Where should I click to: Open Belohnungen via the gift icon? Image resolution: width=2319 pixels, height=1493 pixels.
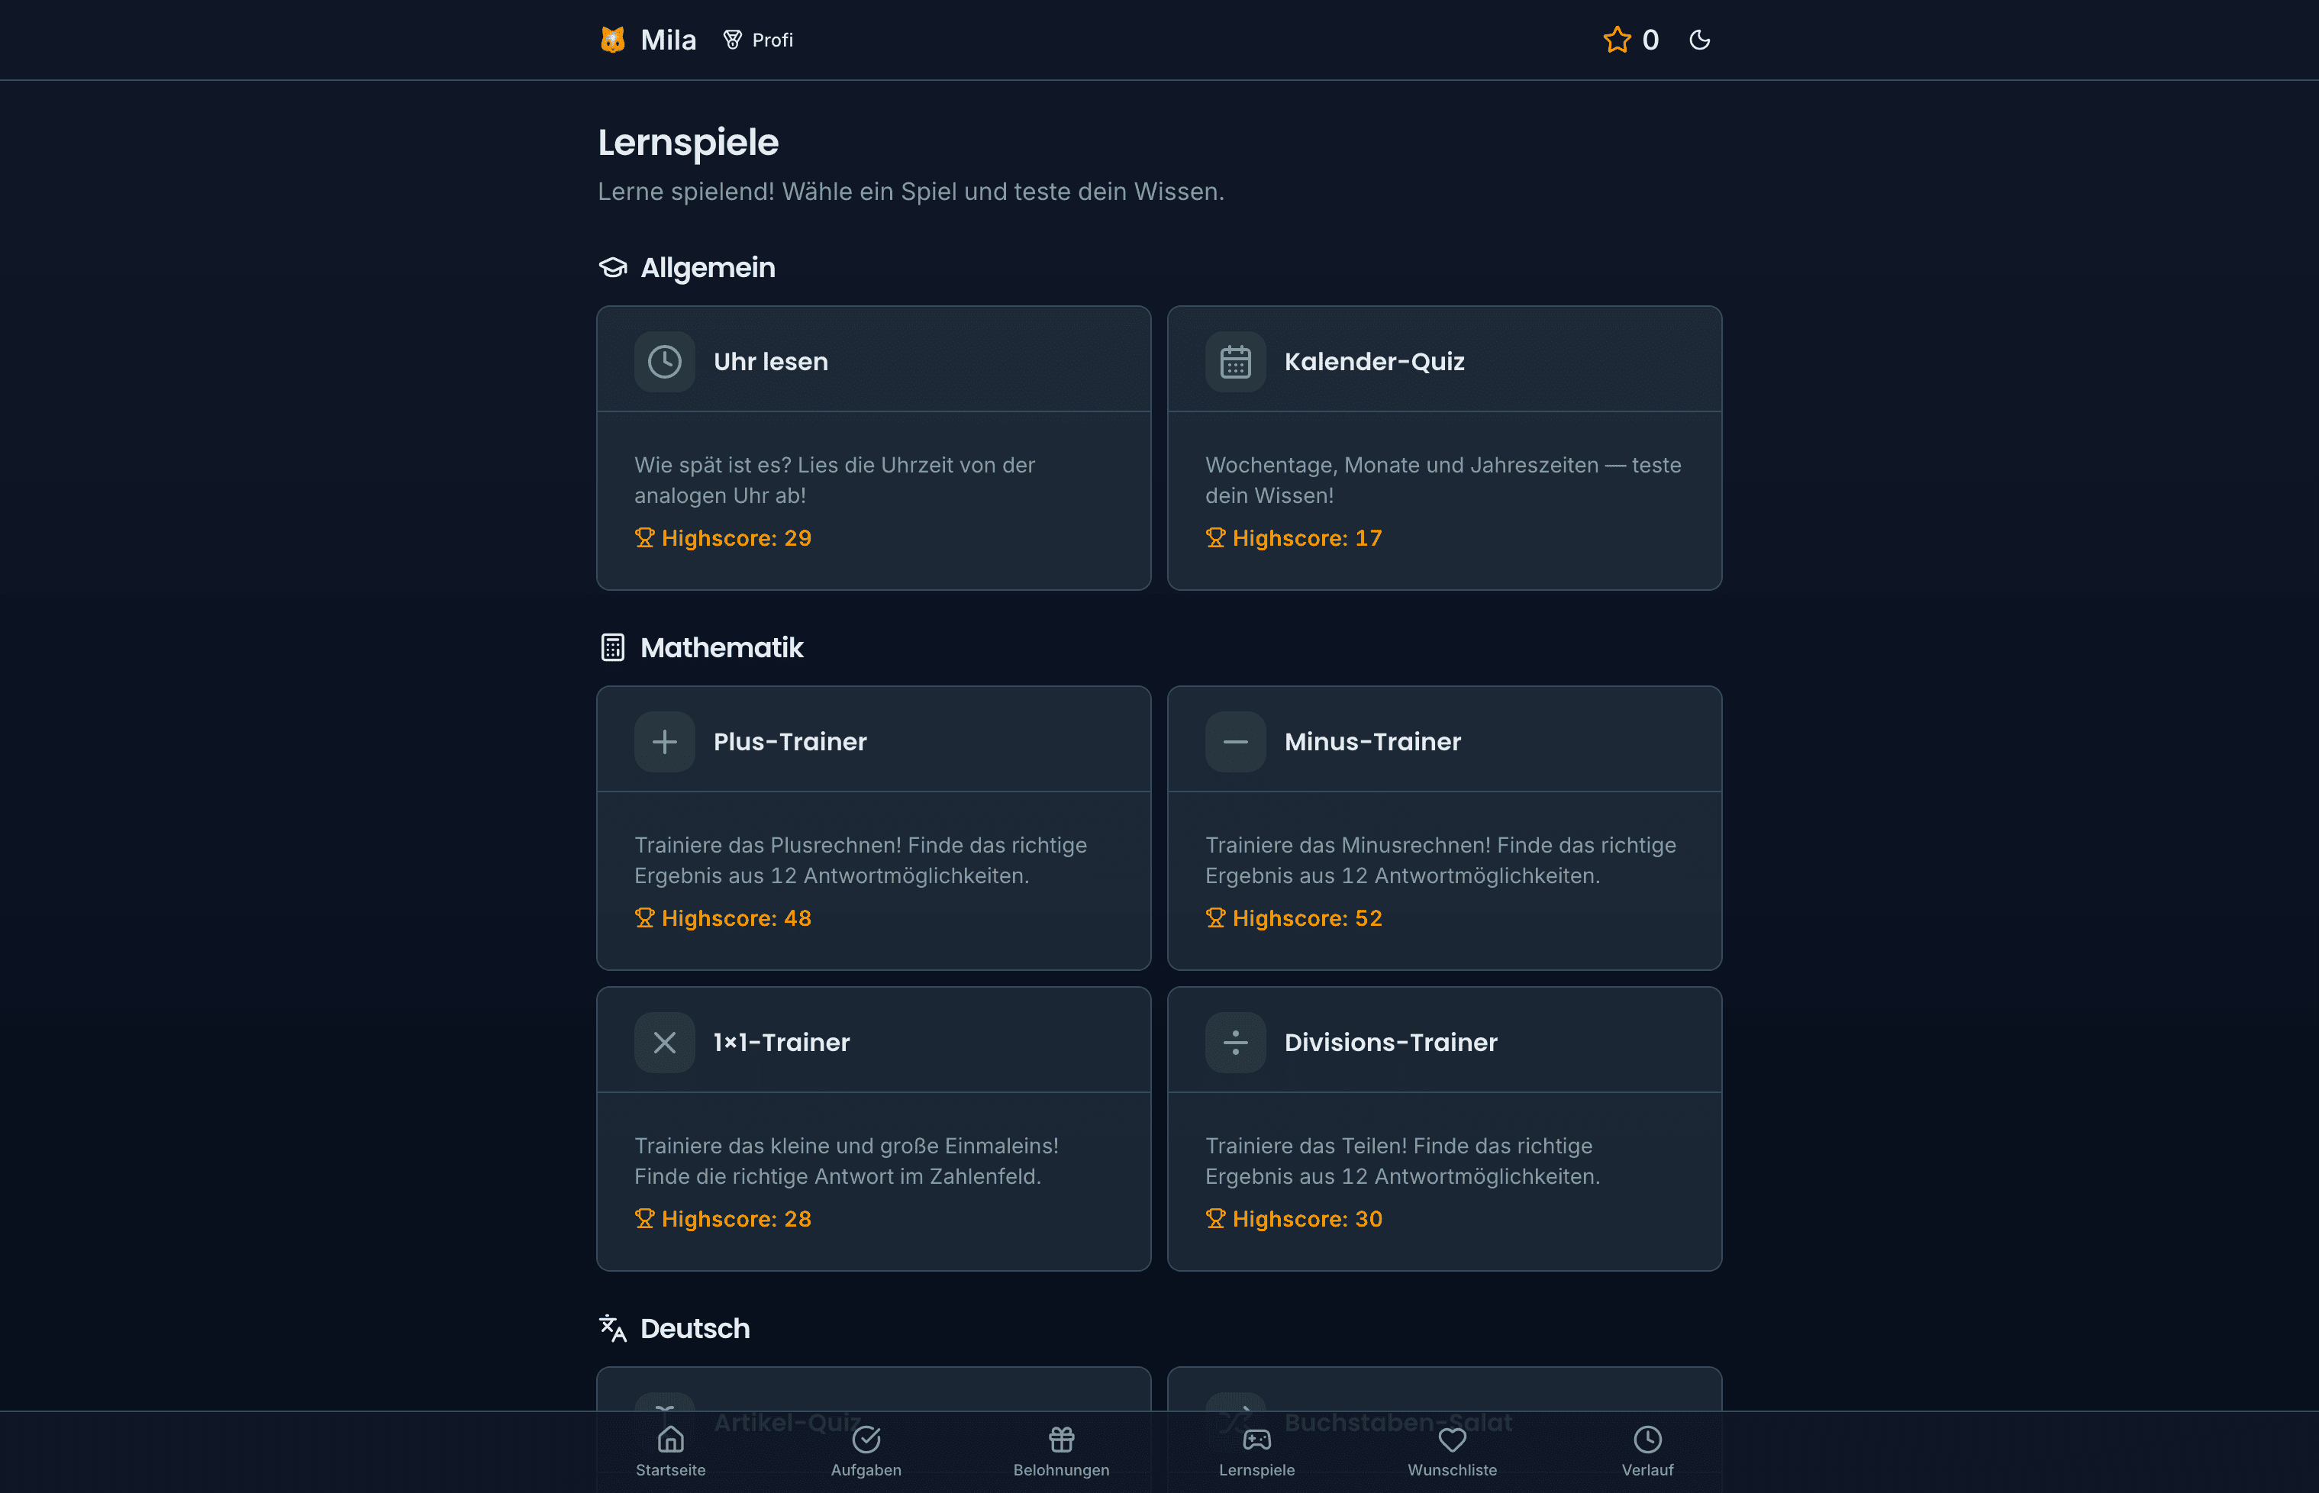(1062, 1440)
